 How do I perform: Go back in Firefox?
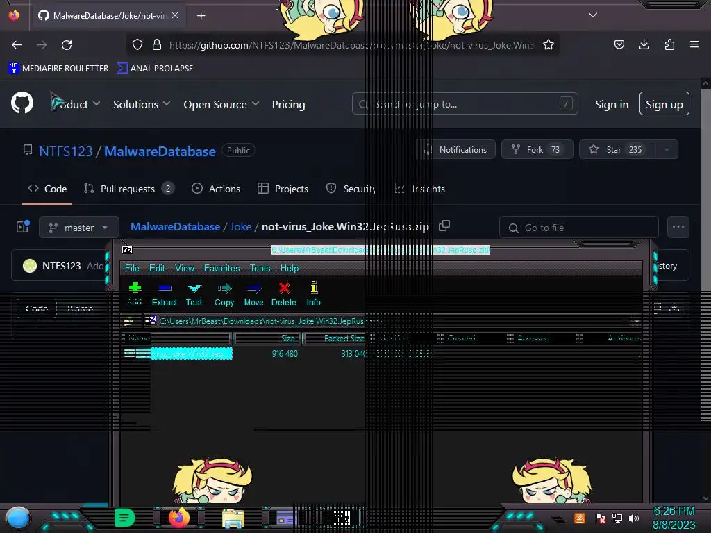pyautogui.click(x=17, y=45)
